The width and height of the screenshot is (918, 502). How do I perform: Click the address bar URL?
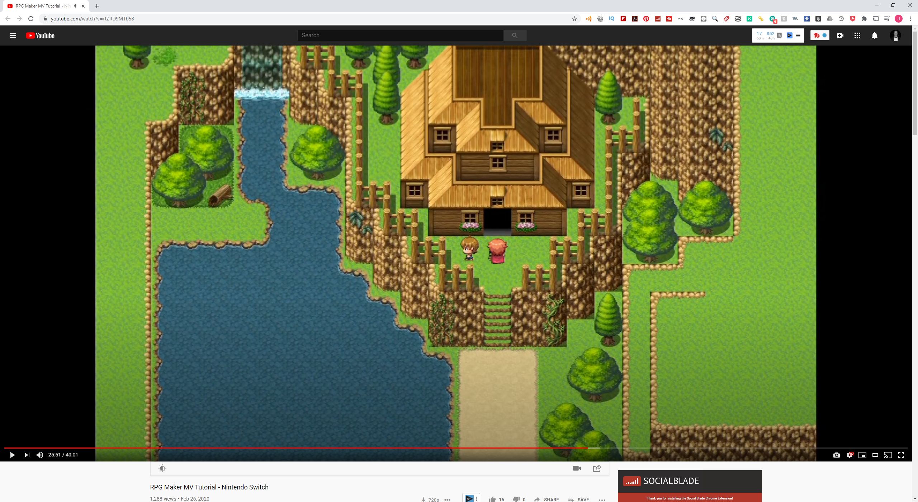coord(92,19)
